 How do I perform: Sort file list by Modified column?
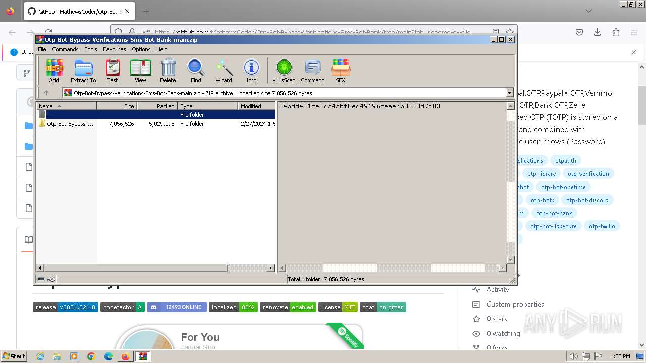[x=256, y=106]
